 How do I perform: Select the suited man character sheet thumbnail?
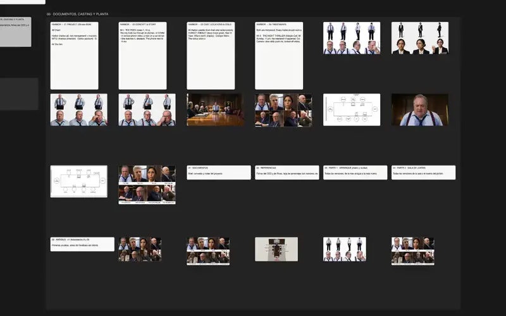(x=352, y=38)
